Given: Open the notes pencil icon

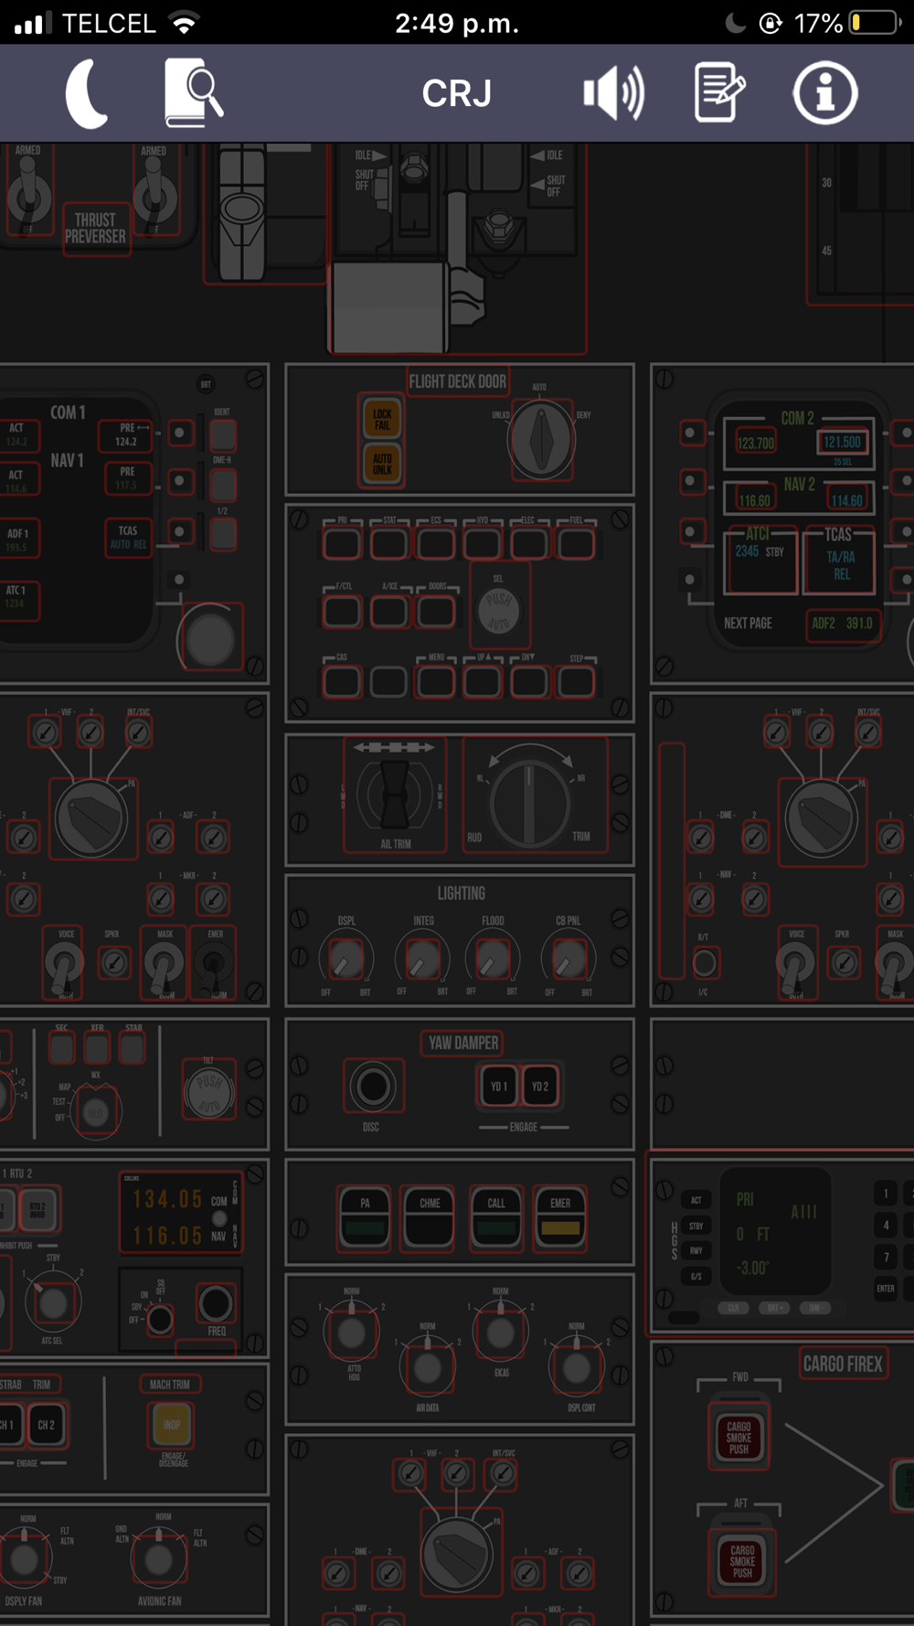Looking at the screenshot, I should (x=719, y=92).
